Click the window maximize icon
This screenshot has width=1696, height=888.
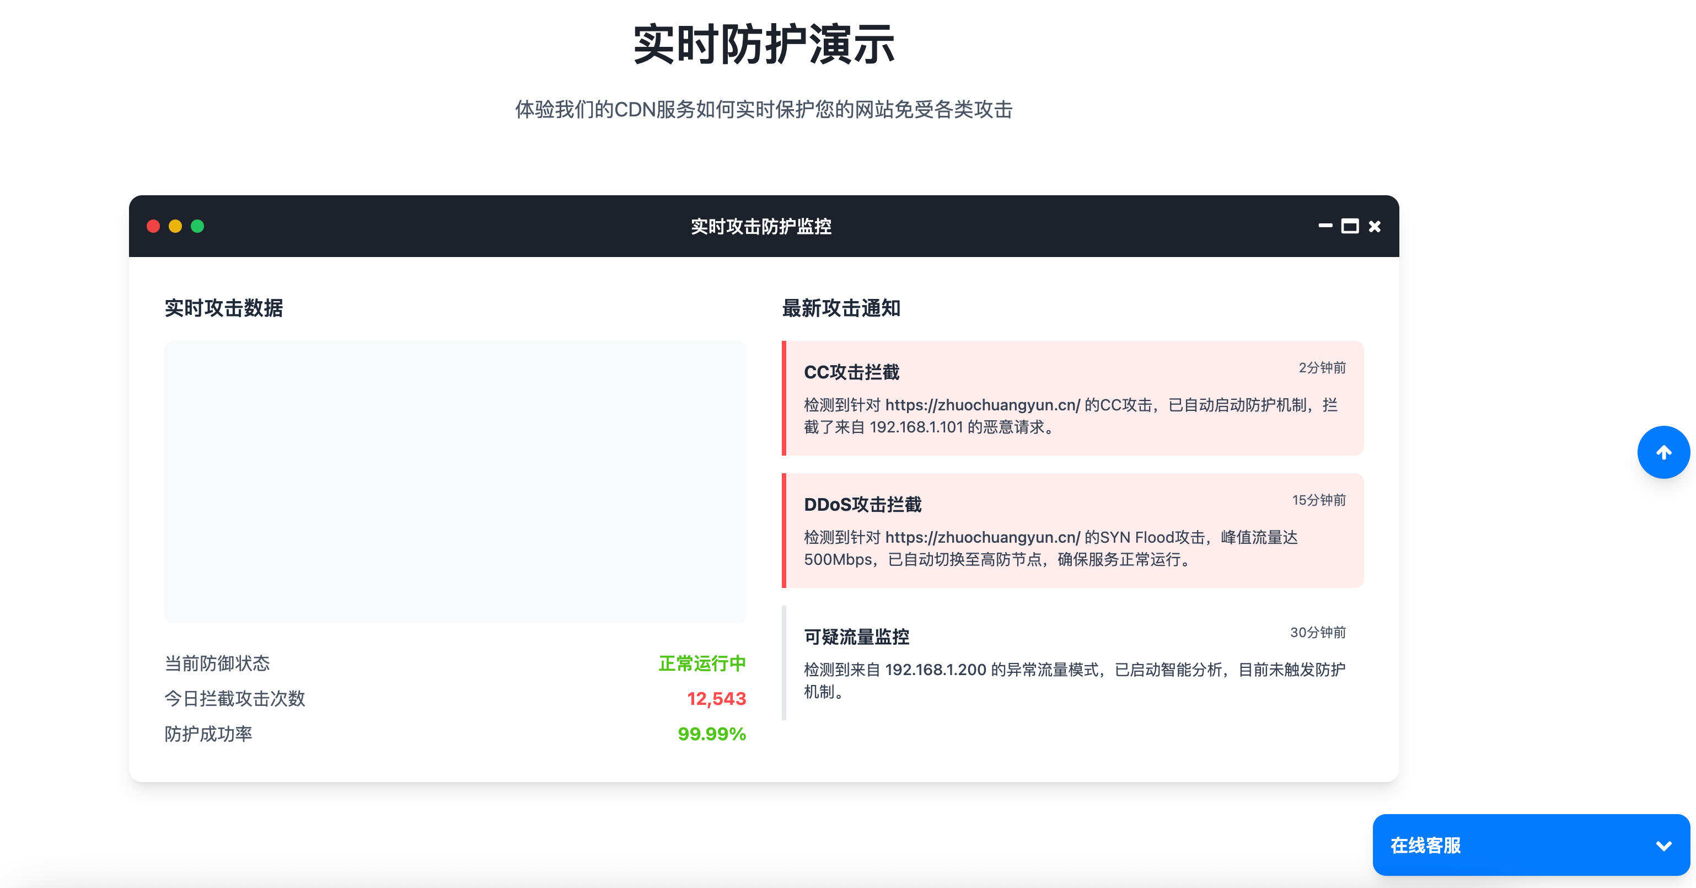[1350, 226]
